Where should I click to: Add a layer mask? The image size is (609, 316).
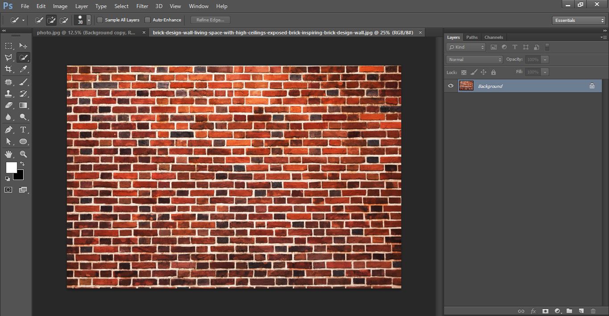545,311
